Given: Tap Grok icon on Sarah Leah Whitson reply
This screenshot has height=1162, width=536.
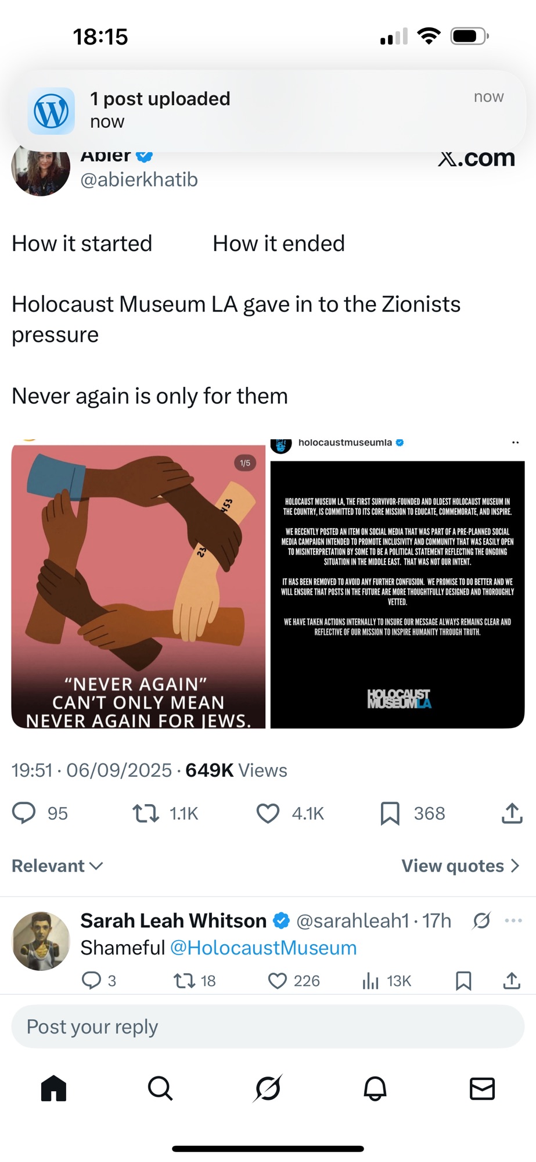Looking at the screenshot, I should pyautogui.click(x=481, y=920).
